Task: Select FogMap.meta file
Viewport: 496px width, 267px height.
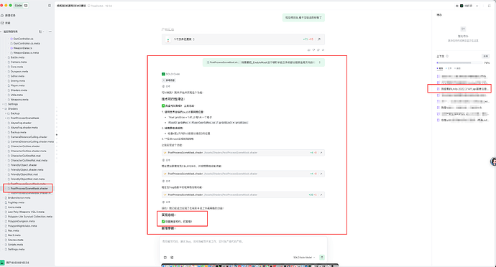Action: [x=16, y=202]
